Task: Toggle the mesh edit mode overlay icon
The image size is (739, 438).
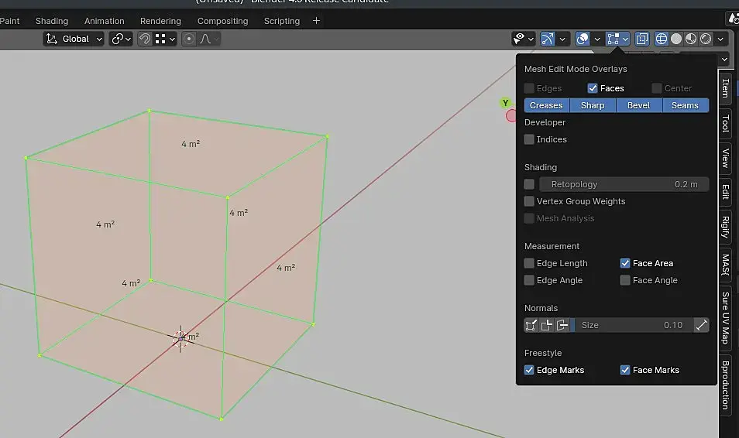Action: tap(614, 39)
